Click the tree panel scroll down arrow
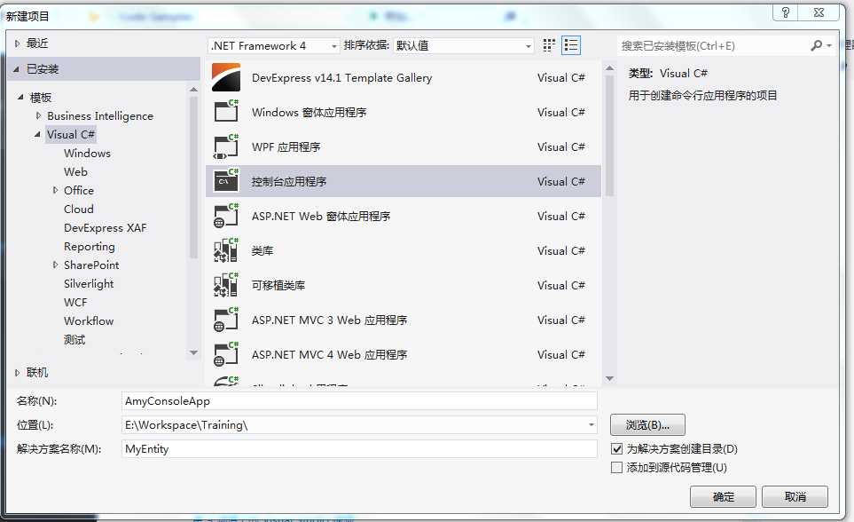Screen dimensions: 854x522 coord(193,353)
